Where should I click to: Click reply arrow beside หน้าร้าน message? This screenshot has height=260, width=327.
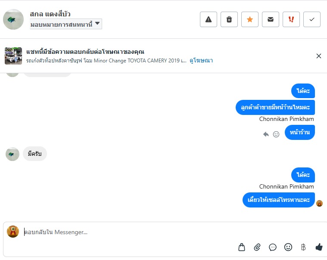266,134
